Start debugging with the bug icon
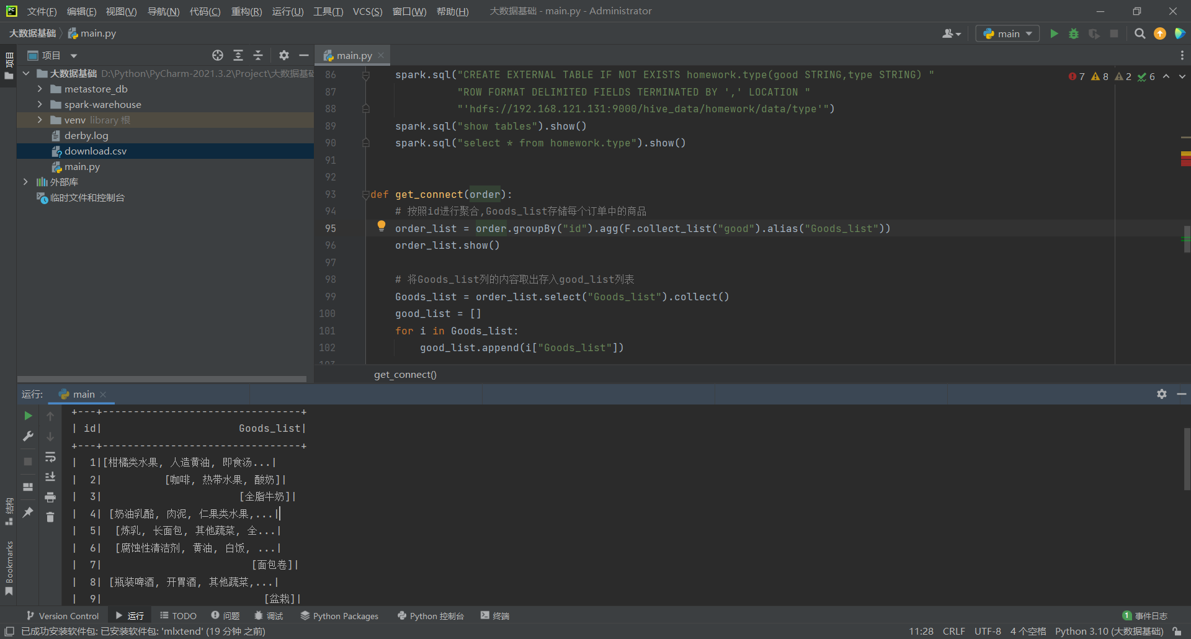This screenshot has height=639, width=1191. (x=1074, y=34)
